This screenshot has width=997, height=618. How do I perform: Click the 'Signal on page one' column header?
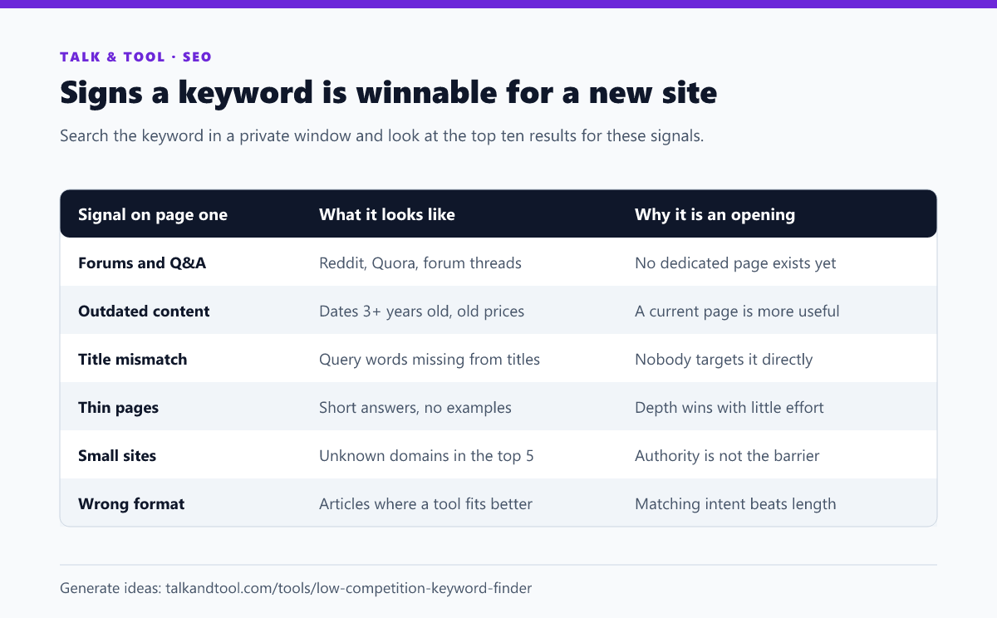[x=153, y=214]
